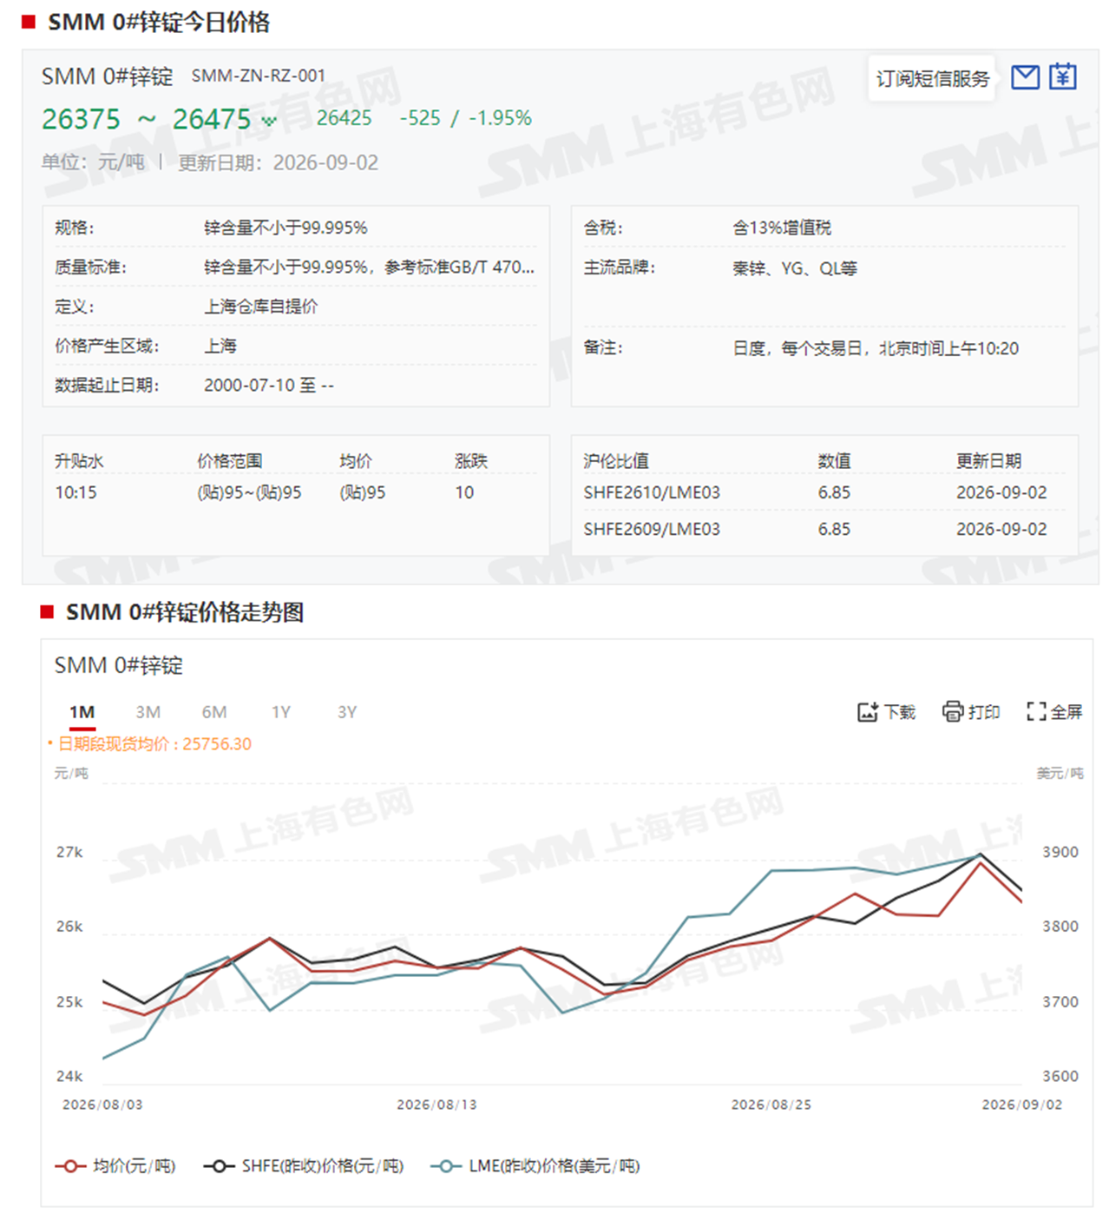
Task: Switch to the 1Y time range tab
Action: pos(281,712)
